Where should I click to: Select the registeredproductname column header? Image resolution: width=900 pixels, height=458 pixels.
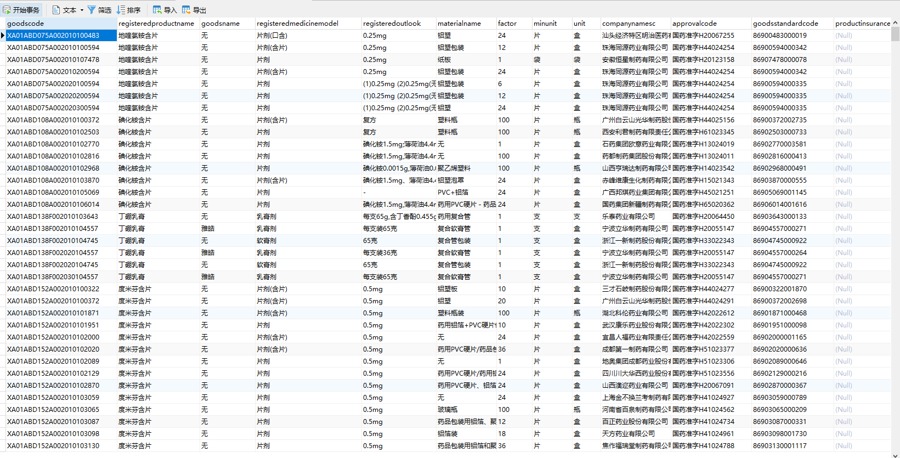159,24
